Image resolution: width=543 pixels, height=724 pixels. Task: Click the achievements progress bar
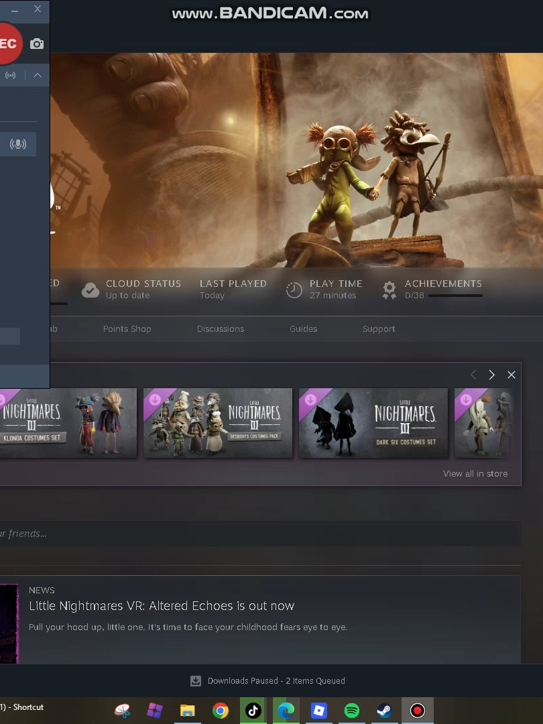455,296
